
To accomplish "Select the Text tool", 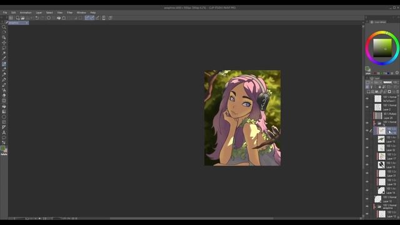I will tap(4, 132).
